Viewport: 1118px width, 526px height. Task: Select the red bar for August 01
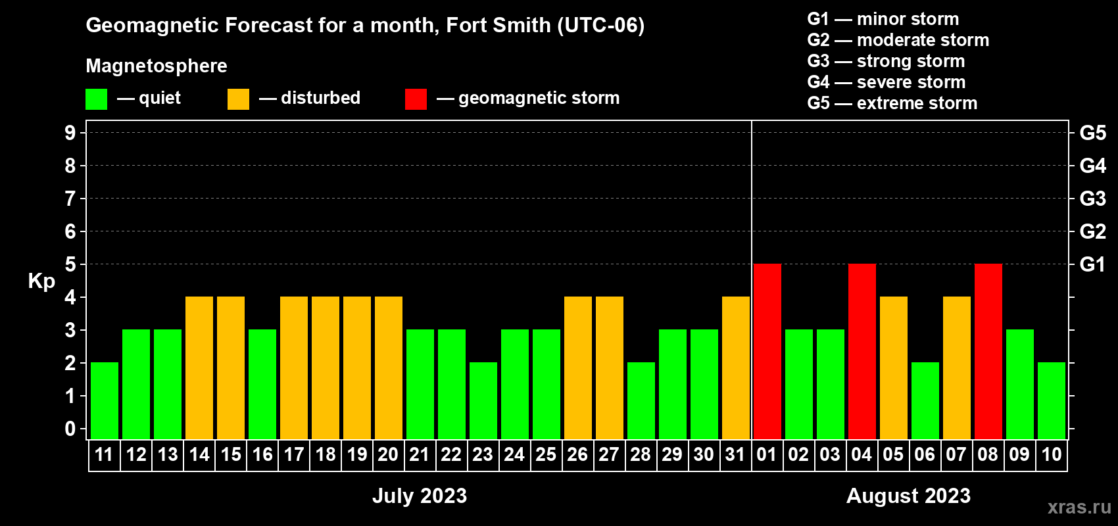pos(767,352)
